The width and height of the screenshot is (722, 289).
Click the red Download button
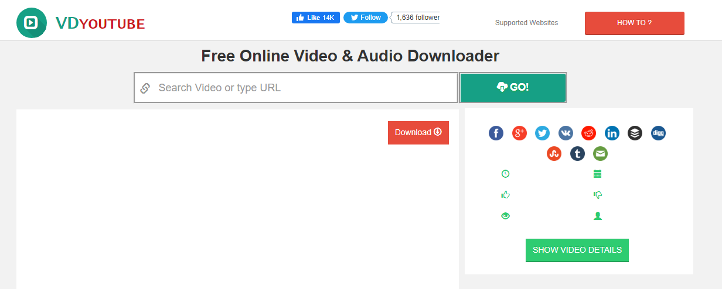[x=418, y=133]
